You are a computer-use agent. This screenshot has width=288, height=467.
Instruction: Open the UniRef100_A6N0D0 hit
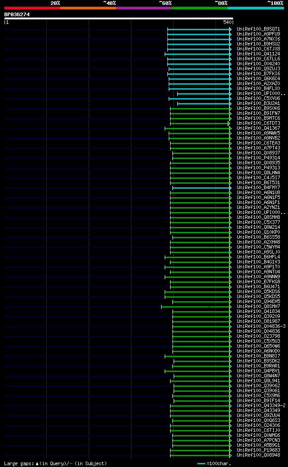click(x=258, y=351)
